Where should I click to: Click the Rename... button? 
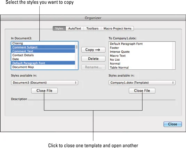[x=94, y=67]
